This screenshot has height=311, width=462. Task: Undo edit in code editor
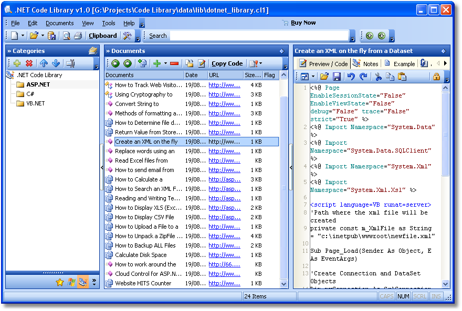tap(351, 77)
